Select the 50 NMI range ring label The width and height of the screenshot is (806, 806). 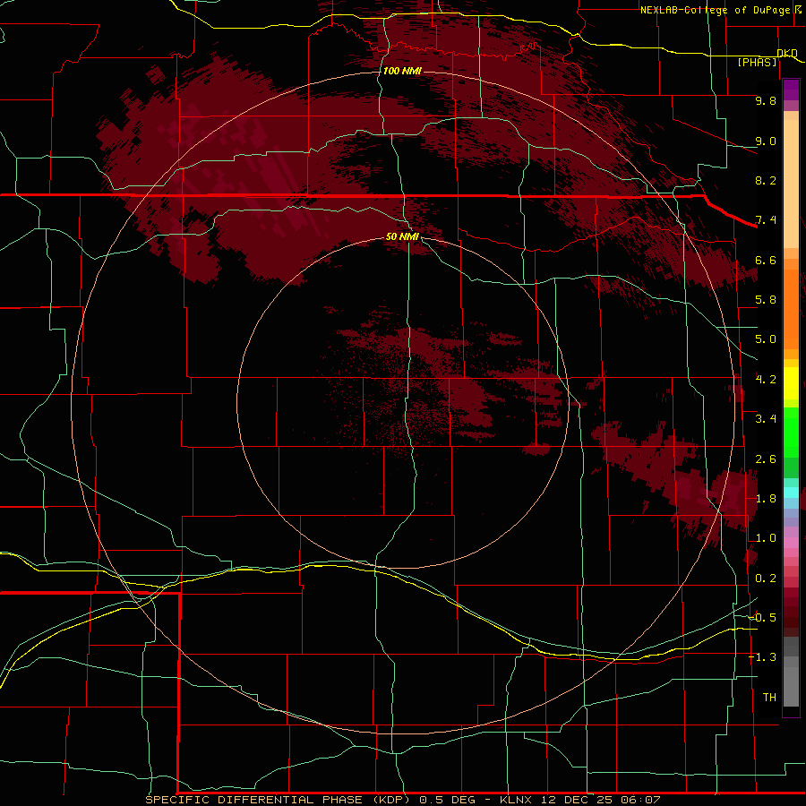point(402,236)
